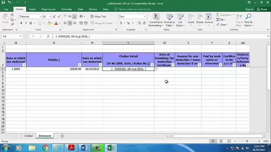271x152 pixels.
Task: Open the font size dropdown
Action: pyautogui.click(x=50, y=16)
